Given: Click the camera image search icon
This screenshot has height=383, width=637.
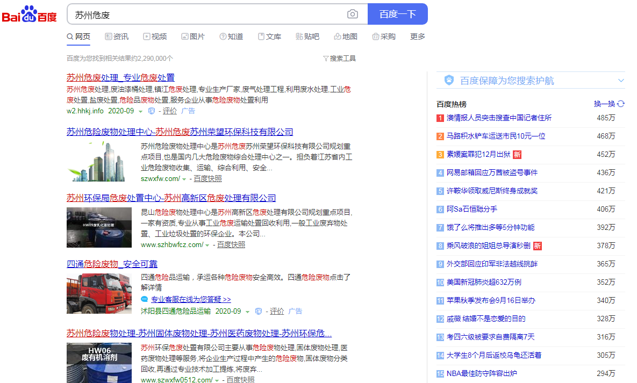Looking at the screenshot, I should pos(352,14).
